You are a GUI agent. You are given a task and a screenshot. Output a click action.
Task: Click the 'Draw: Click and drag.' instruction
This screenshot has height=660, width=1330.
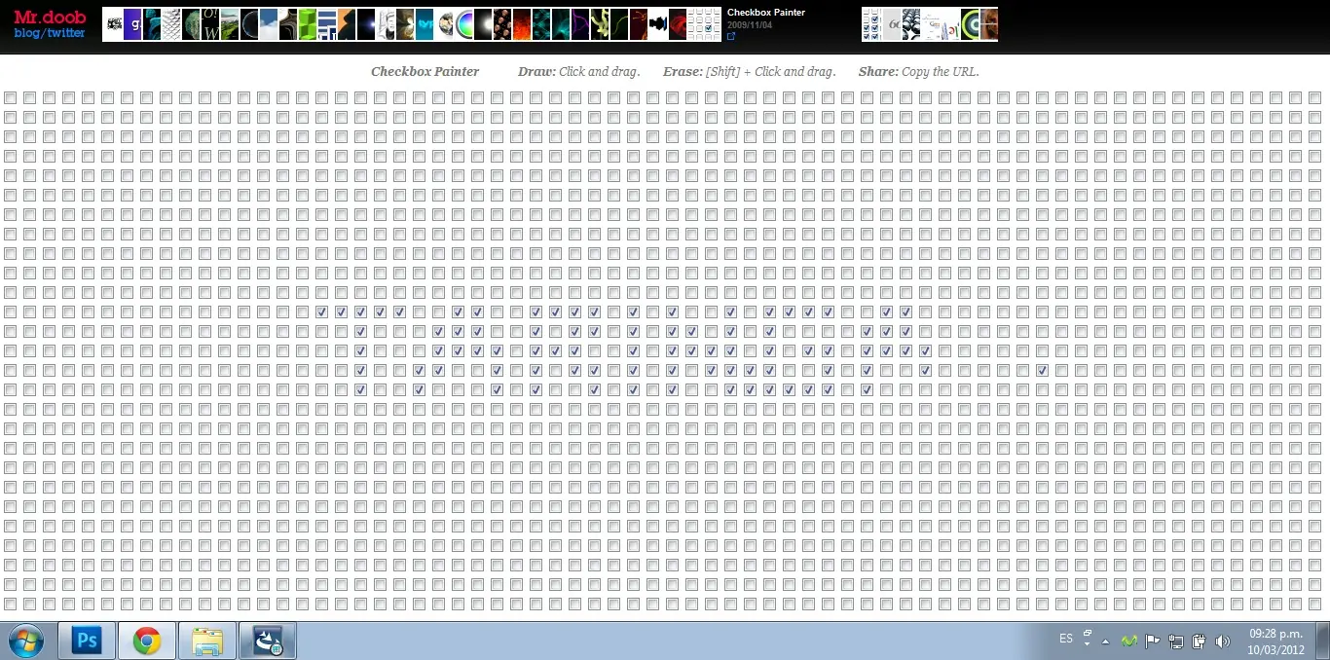tap(578, 71)
